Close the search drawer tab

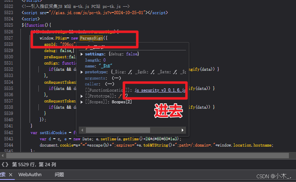point(10,175)
